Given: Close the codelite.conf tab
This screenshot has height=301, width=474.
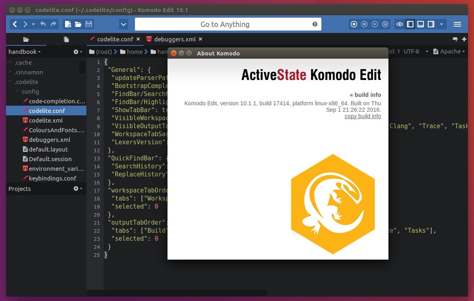Looking at the screenshot, I should point(138,39).
